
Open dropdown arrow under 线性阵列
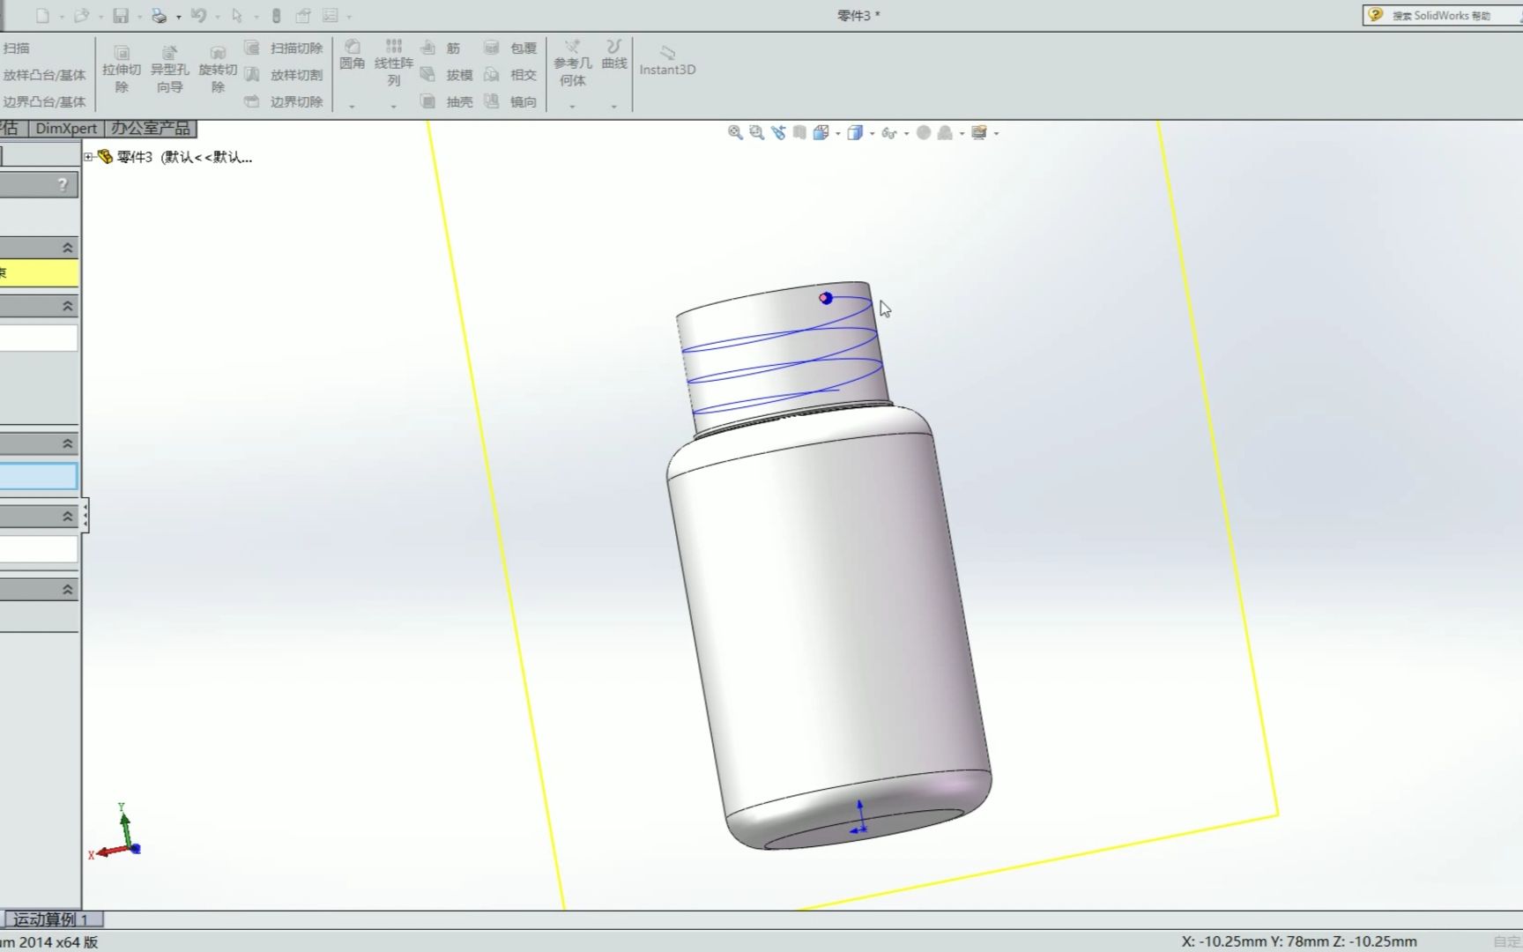394,107
